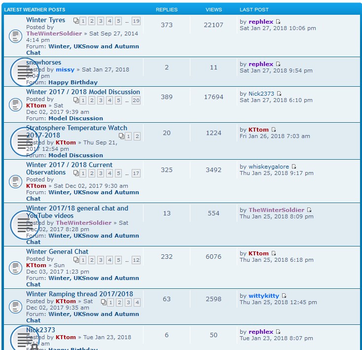Viewport: 362px width, 350px height.
Task: Open Happy Birthday forum from snowhorses row
Action: (x=73, y=82)
